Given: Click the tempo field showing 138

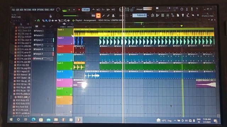Looking at the screenshot, I should (x=86, y=10).
